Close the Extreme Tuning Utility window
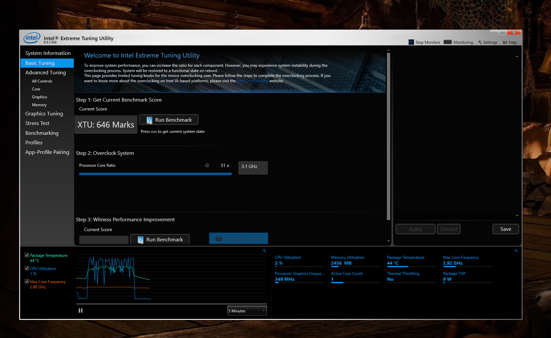The height and width of the screenshot is (338, 551). pos(514,32)
